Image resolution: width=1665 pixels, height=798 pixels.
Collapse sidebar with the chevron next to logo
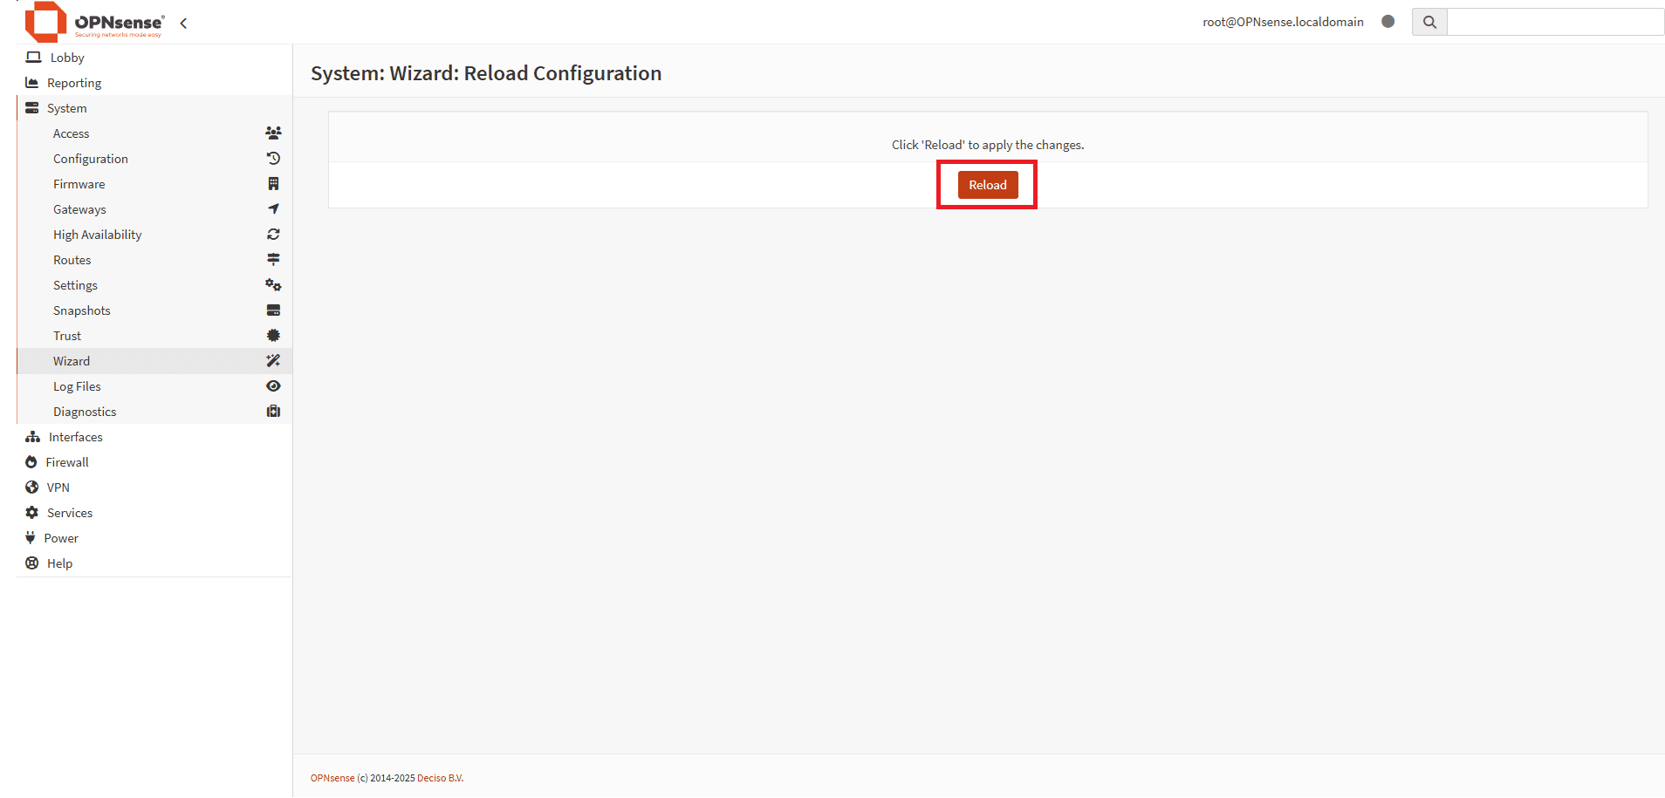click(x=183, y=24)
